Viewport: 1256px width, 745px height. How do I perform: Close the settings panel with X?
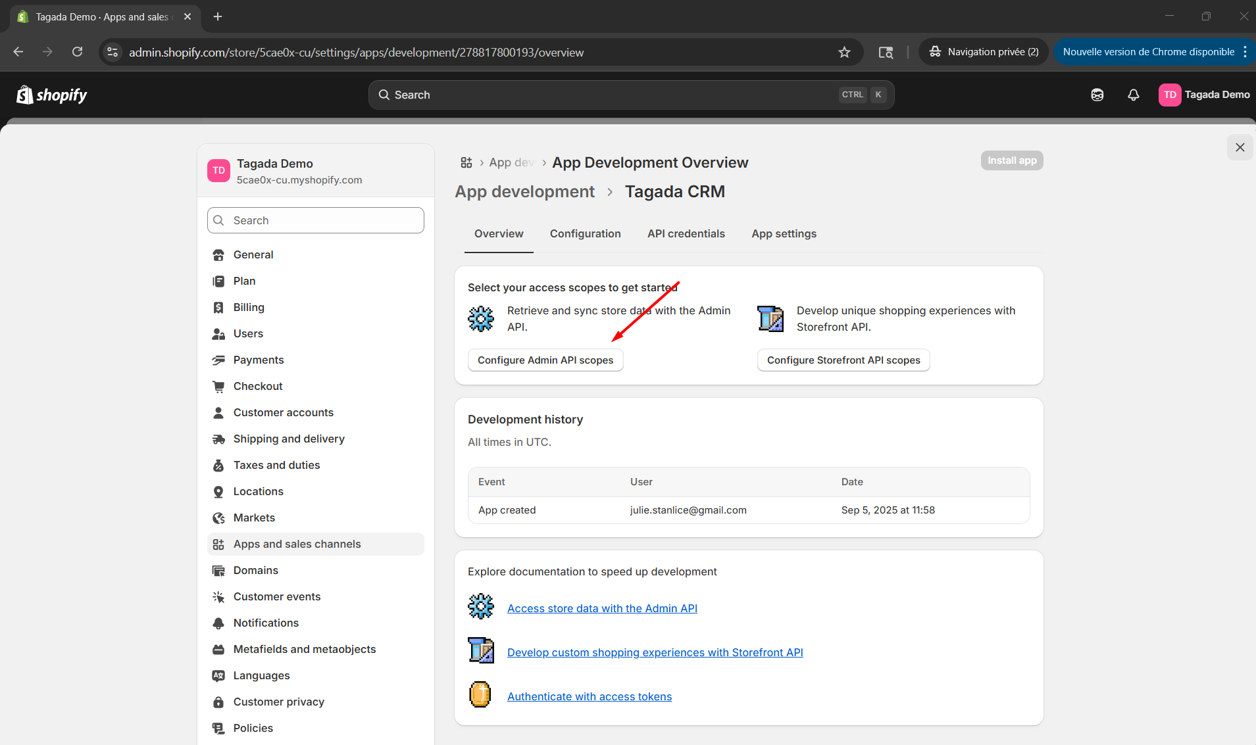(1240, 147)
